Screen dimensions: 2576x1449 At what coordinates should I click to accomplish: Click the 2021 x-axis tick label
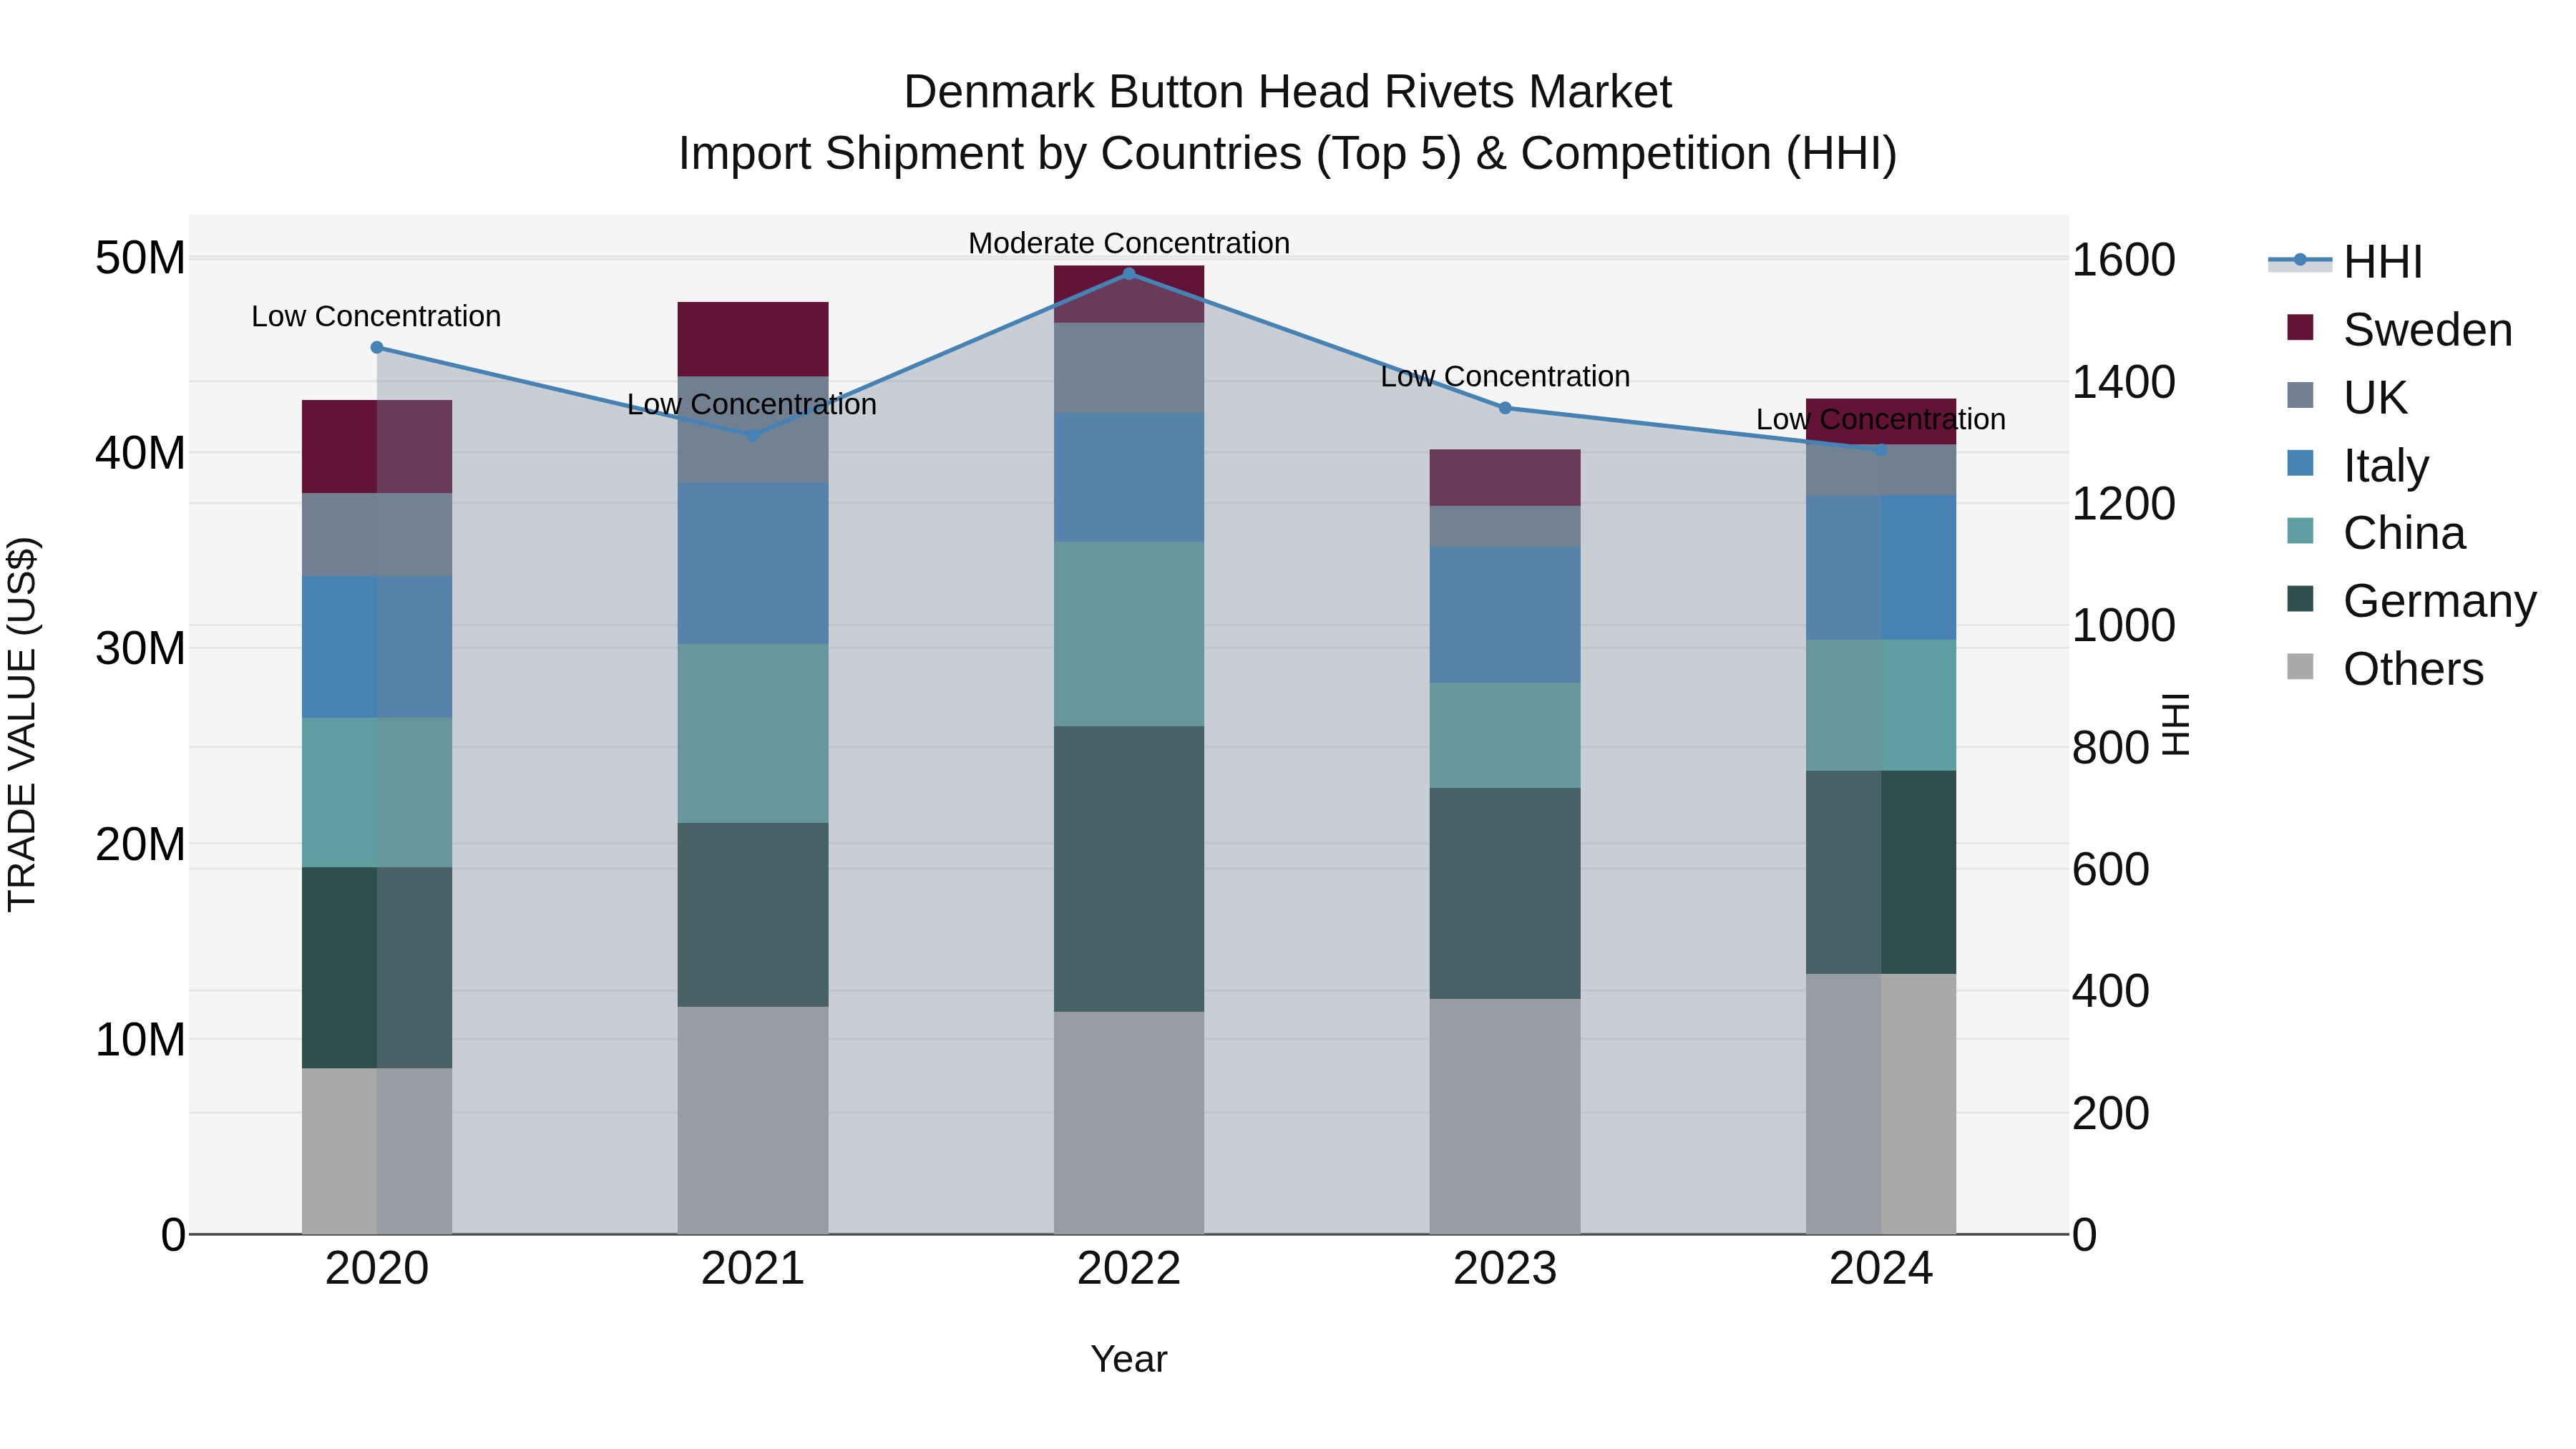point(753,1269)
